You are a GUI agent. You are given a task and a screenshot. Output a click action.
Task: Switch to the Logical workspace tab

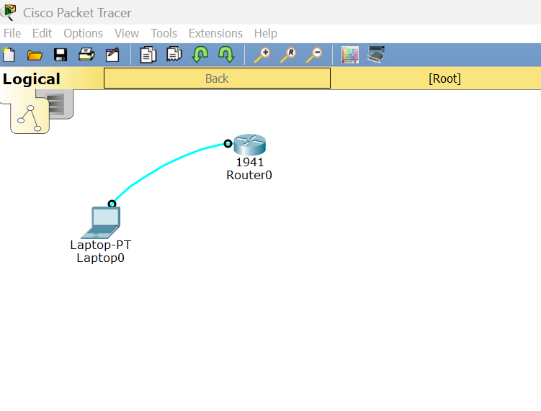pyautogui.click(x=32, y=79)
